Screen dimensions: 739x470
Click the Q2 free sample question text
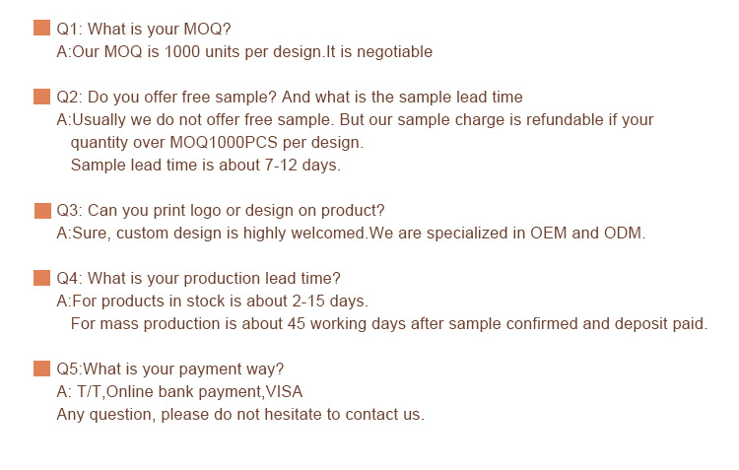[290, 98]
